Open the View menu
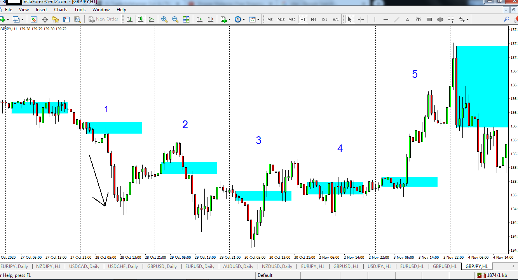The width and height of the screenshot is (518, 280). (24, 10)
